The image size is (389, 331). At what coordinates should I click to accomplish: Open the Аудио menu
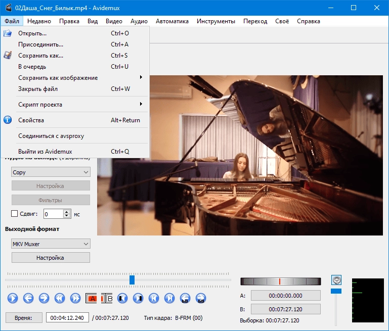[x=139, y=21]
